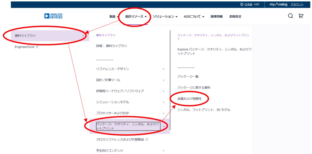Expand 設計／計算ツール submenu arrow

(163, 80)
